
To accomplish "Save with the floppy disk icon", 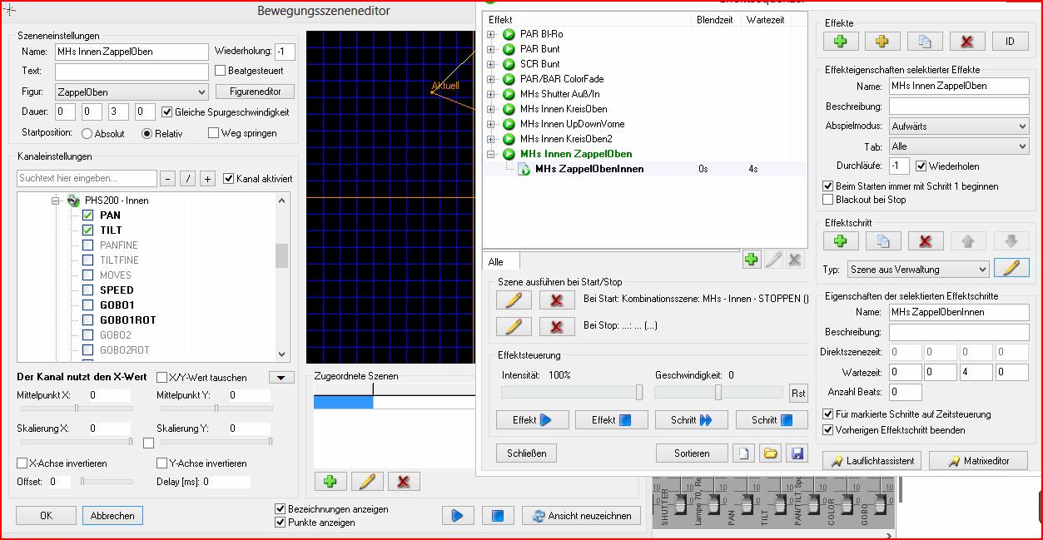I will point(798,453).
